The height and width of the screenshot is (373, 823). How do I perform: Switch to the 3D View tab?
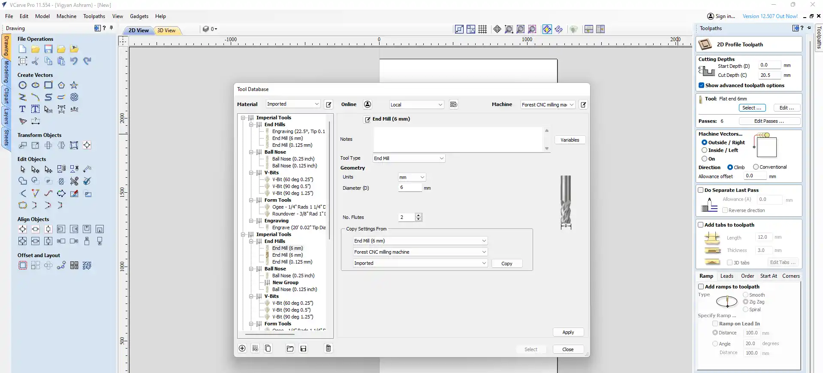(x=166, y=30)
